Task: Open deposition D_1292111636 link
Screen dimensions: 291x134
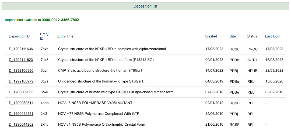Action: [x=21, y=49]
